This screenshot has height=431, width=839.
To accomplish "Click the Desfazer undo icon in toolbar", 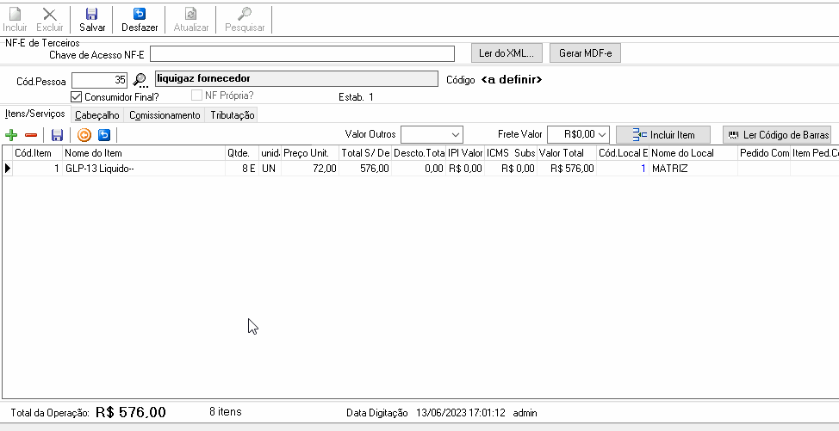I will (x=140, y=14).
